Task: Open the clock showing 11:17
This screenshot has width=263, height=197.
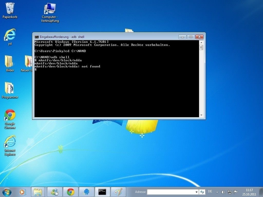Action: 249,192
